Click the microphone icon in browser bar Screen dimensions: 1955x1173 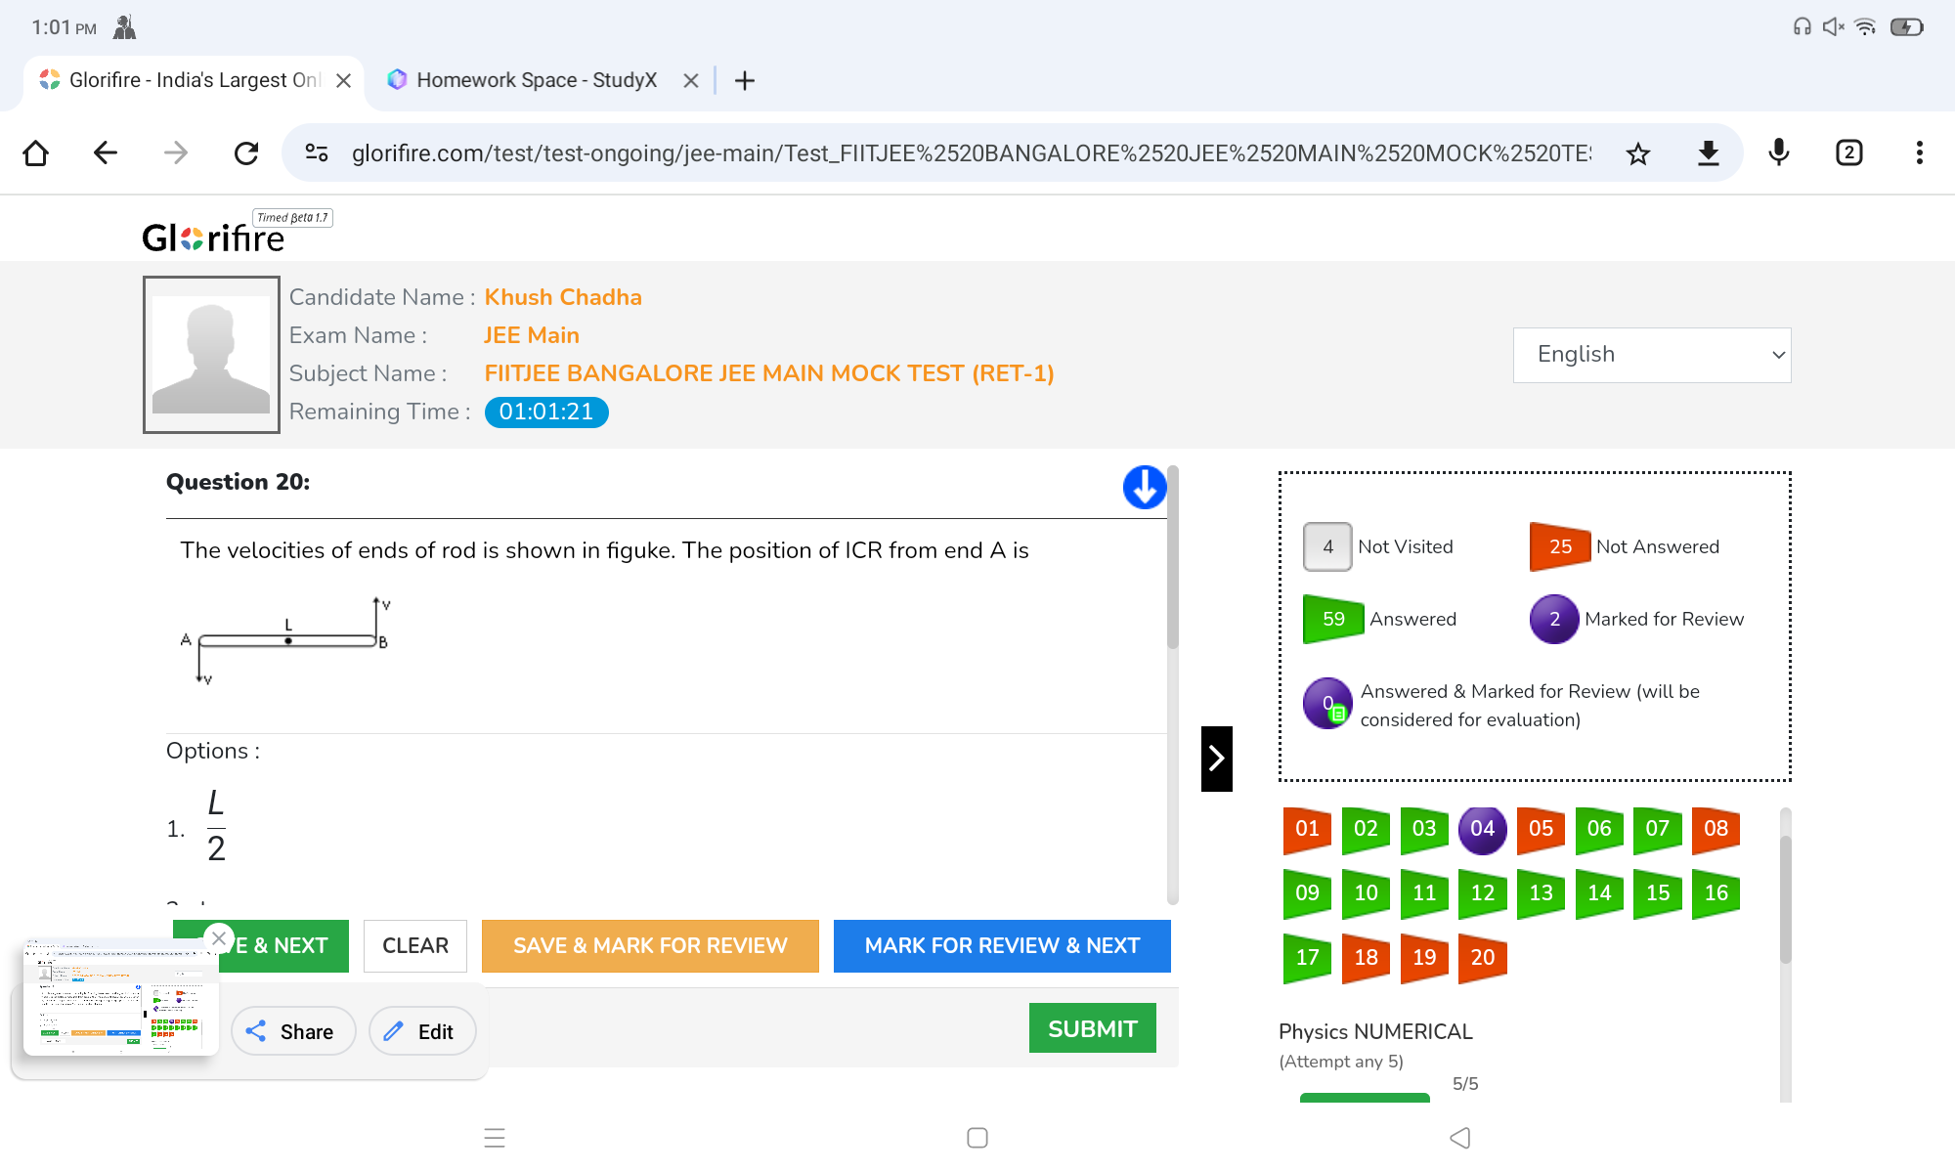point(1779,151)
